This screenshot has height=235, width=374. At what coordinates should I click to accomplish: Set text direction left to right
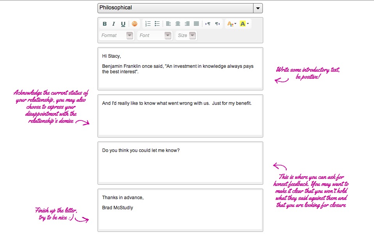pyautogui.click(x=208, y=24)
